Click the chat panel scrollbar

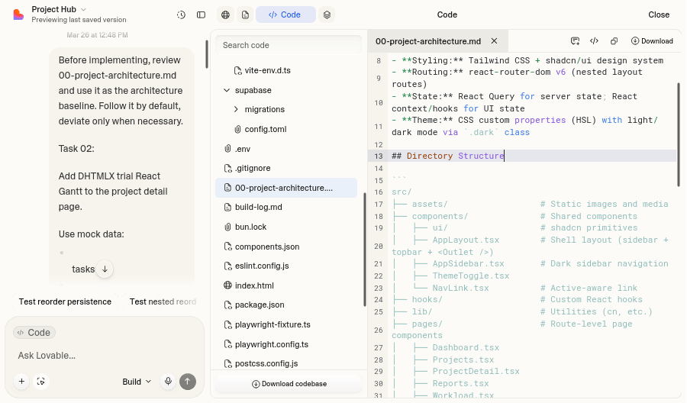point(207,54)
